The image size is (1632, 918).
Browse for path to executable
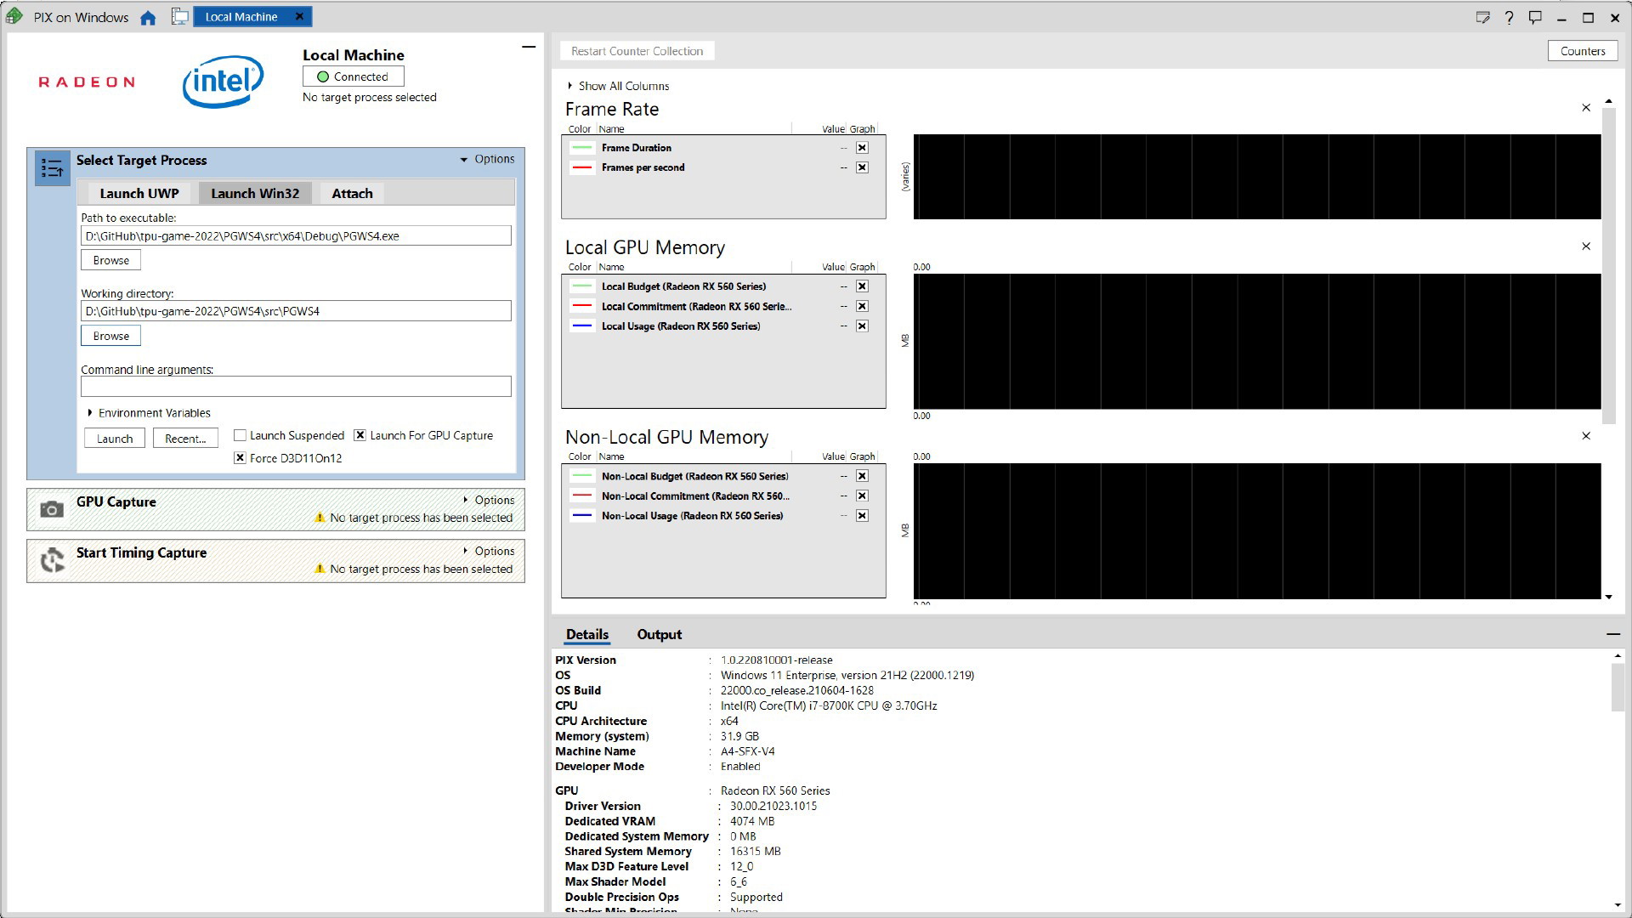[x=111, y=260]
